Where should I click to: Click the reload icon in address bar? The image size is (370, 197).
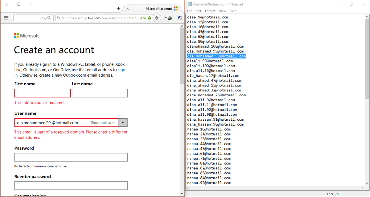point(59,18)
